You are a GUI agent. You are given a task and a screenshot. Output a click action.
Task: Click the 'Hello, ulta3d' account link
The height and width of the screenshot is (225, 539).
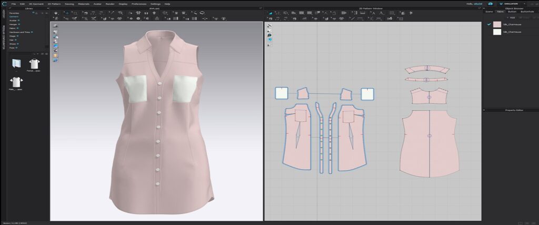[475, 4]
